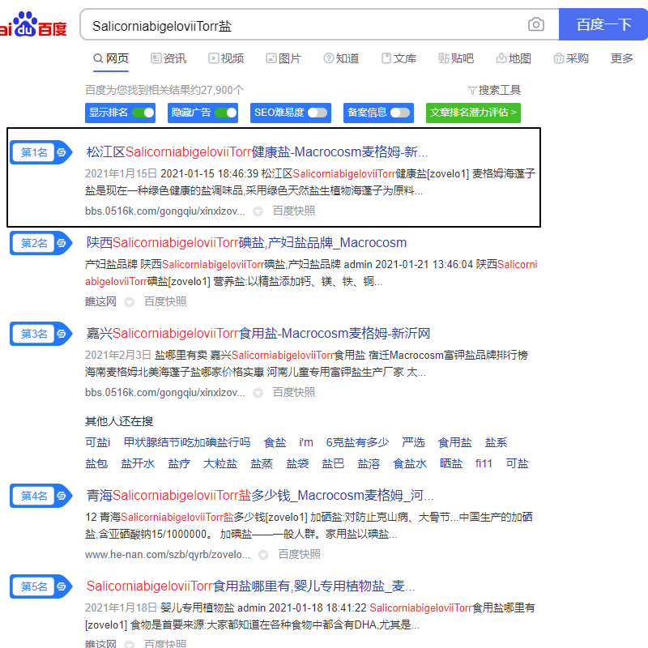Click the 搜索工具 filter icon
This screenshot has width=648, height=648.
pos(472,91)
